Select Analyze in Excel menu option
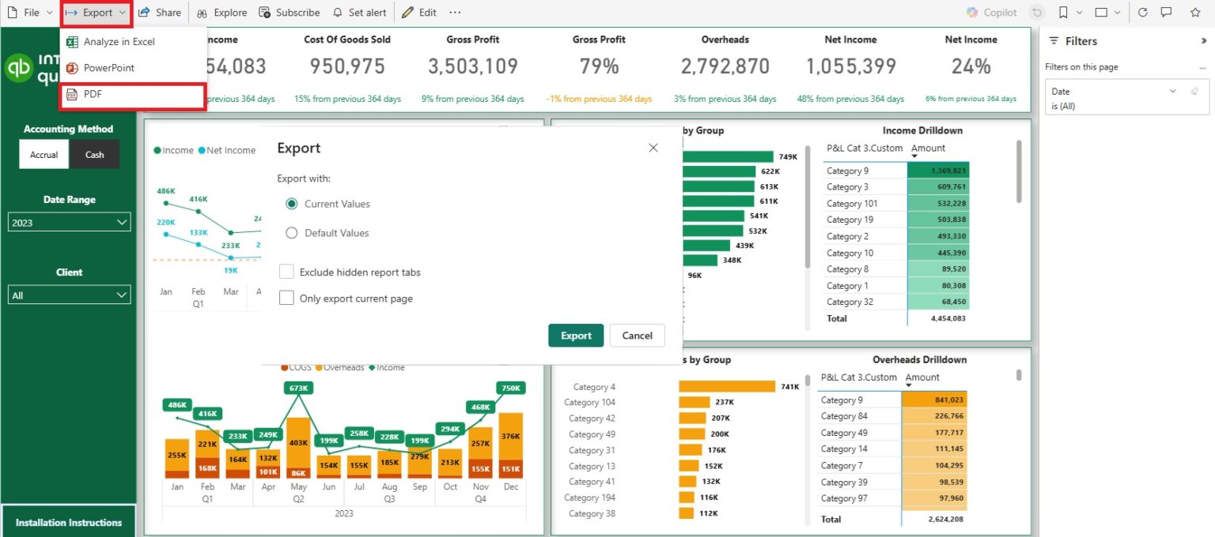 pyautogui.click(x=119, y=41)
